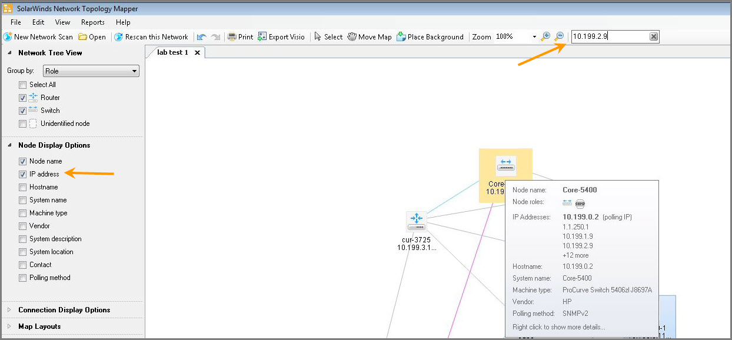Enable the System location display option
Viewport: 732px width, 340px height.
22,252
